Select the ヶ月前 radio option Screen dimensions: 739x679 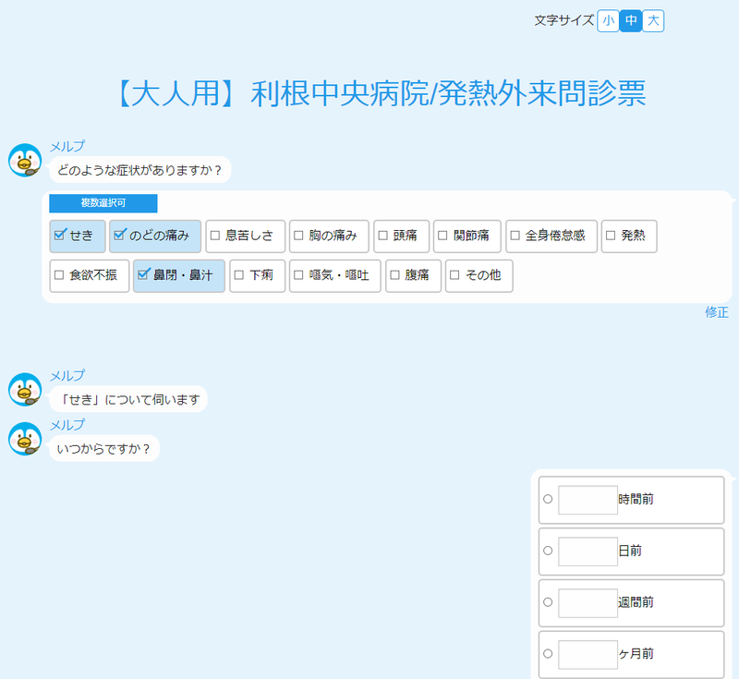(548, 653)
